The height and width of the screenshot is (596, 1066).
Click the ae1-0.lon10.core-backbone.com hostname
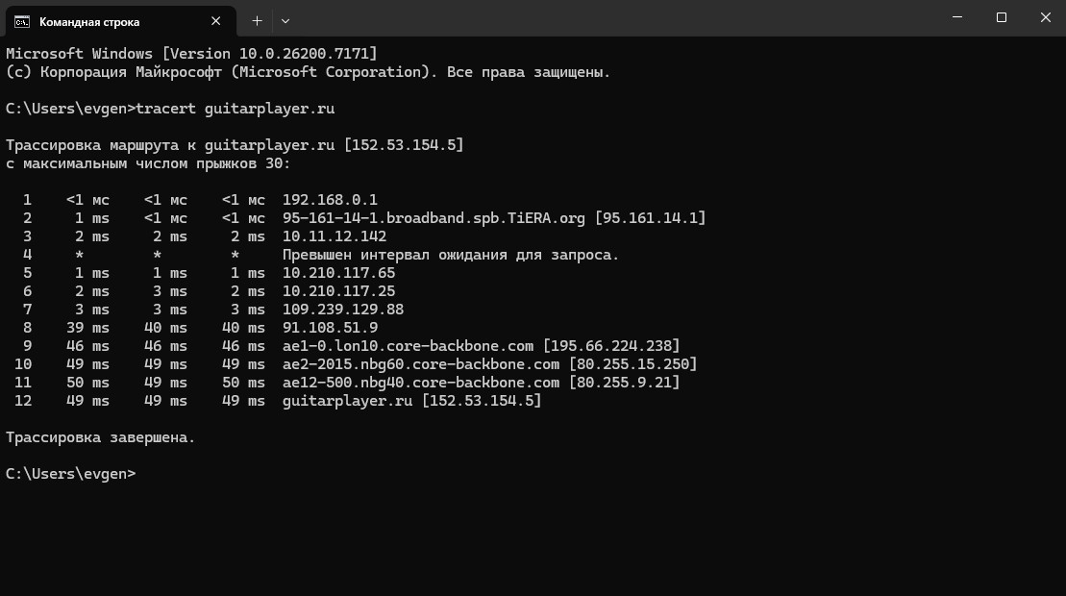click(x=408, y=346)
